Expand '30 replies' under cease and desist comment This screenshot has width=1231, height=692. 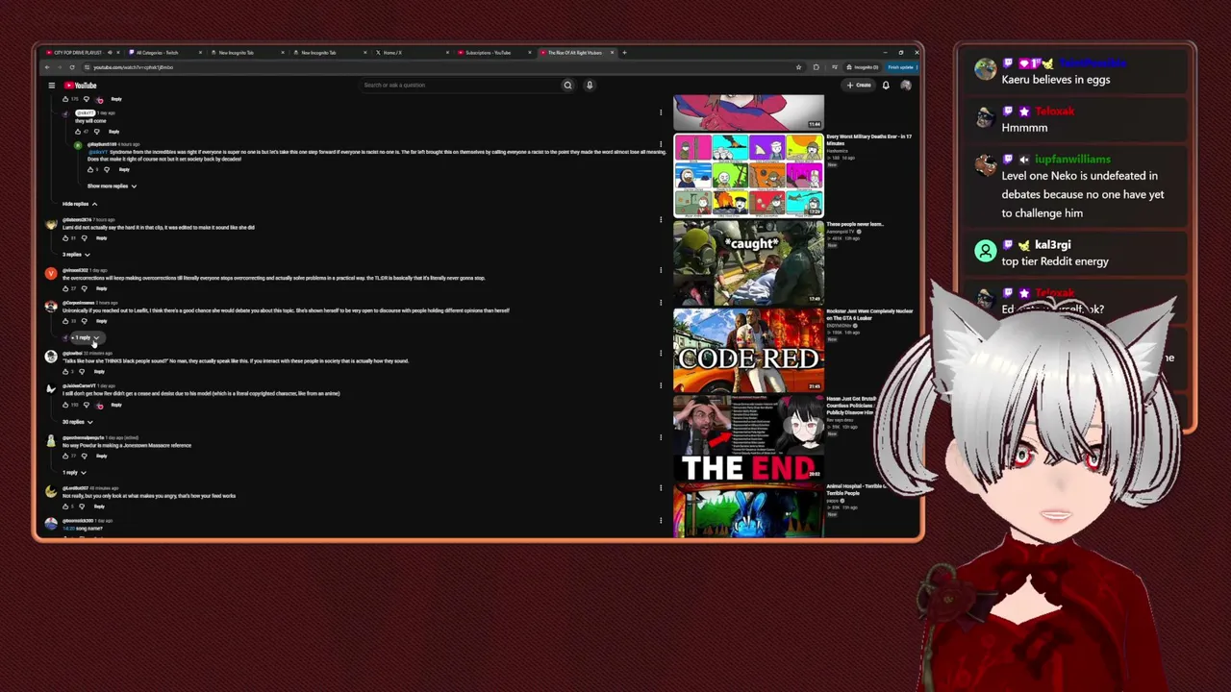point(78,422)
